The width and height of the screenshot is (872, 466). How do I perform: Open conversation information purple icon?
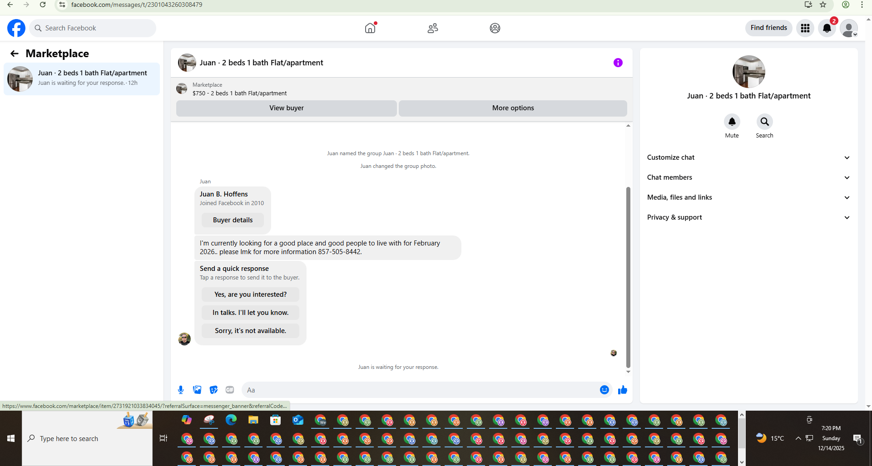pos(618,63)
